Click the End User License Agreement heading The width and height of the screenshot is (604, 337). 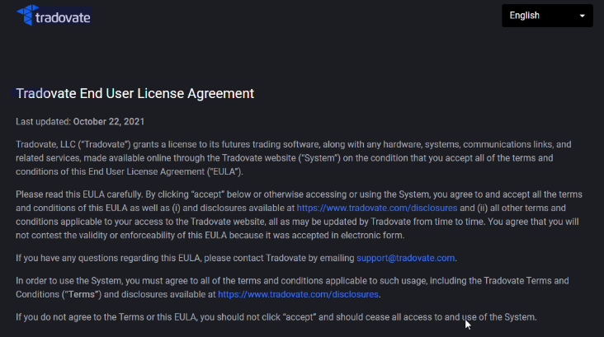tap(134, 93)
